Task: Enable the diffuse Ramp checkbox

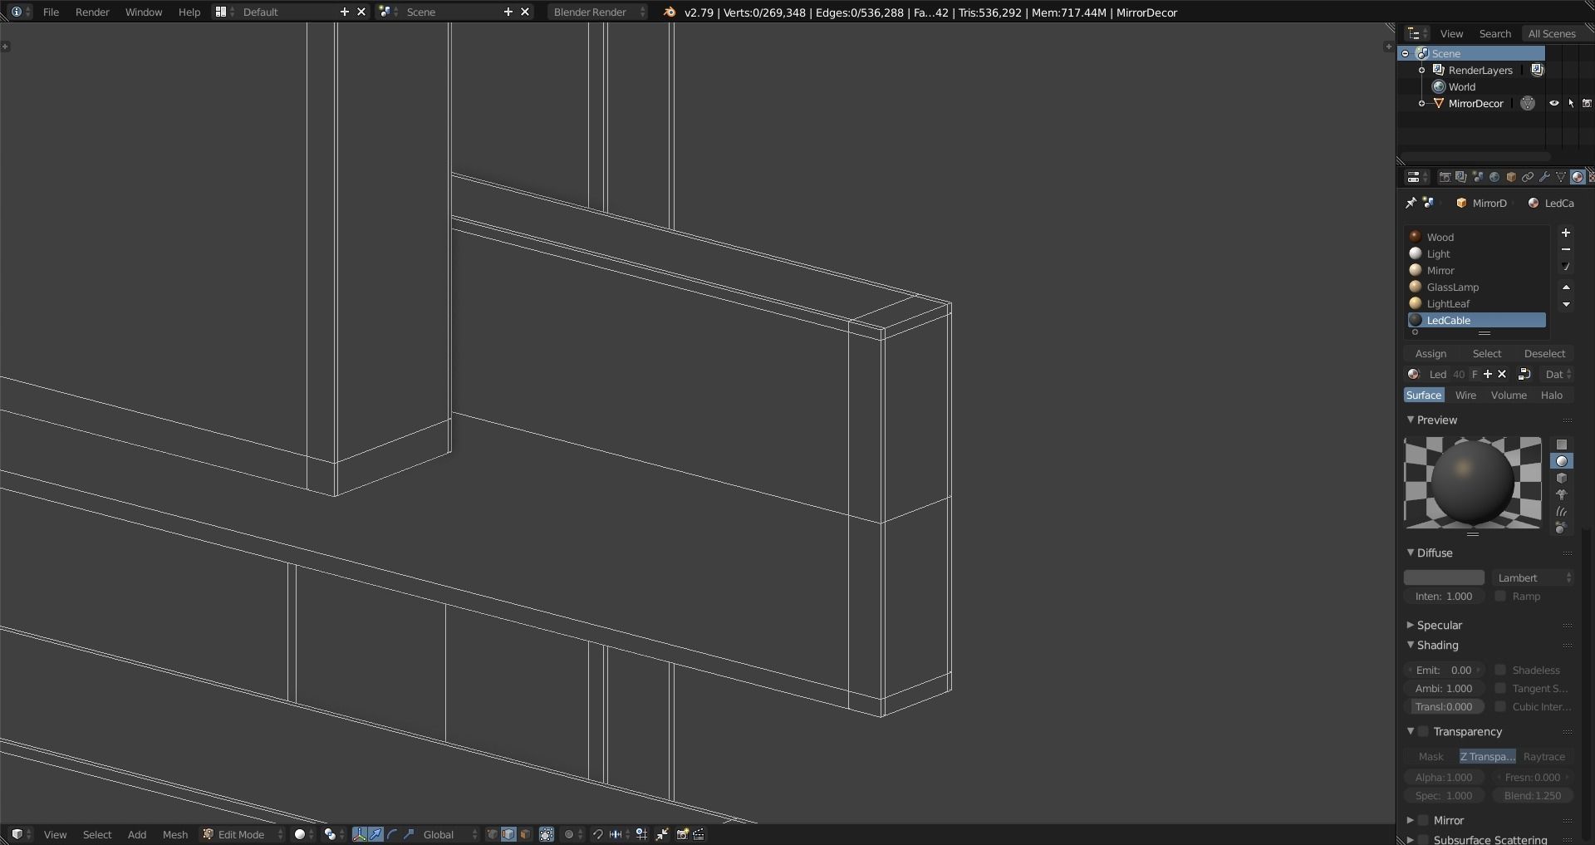Action: tap(1500, 596)
